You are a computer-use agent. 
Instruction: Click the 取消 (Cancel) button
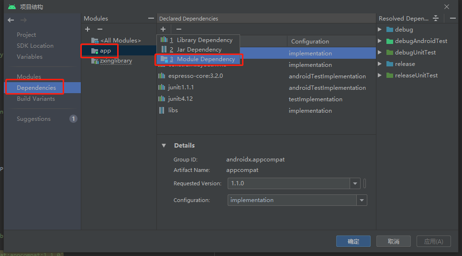[393, 241]
